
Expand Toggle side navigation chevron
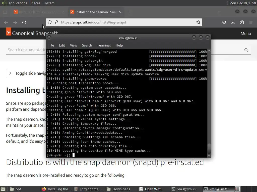pyautogui.click(x=10, y=73)
